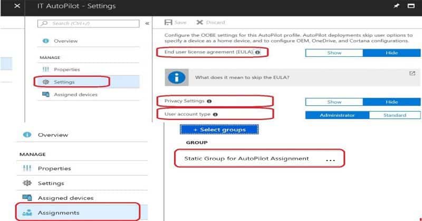Click the Discard toolbar button
The width and height of the screenshot is (422, 221).
pyautogui.click(x=210, y=22)
